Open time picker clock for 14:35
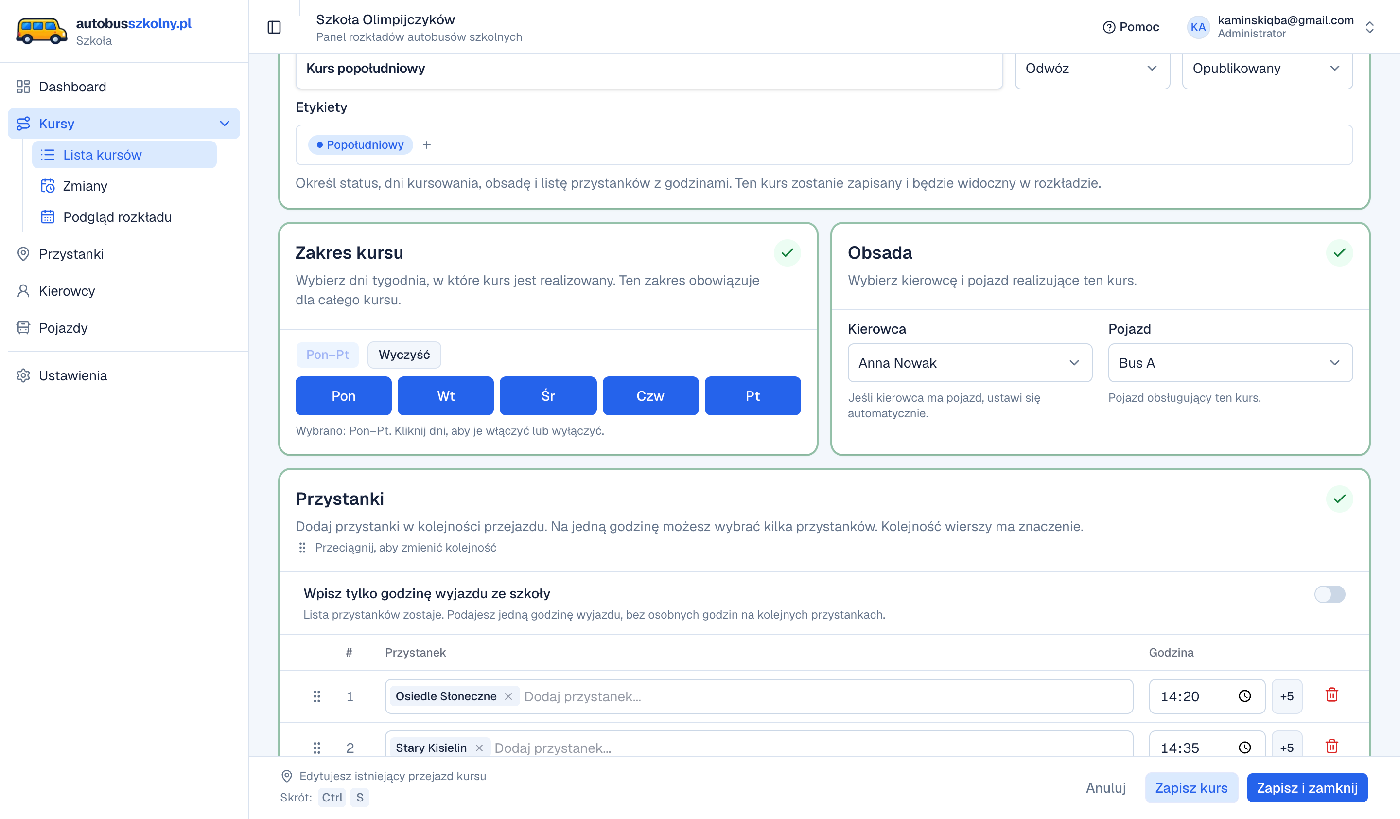Viewport: 1400px width, 819px height. [1244, 748]
